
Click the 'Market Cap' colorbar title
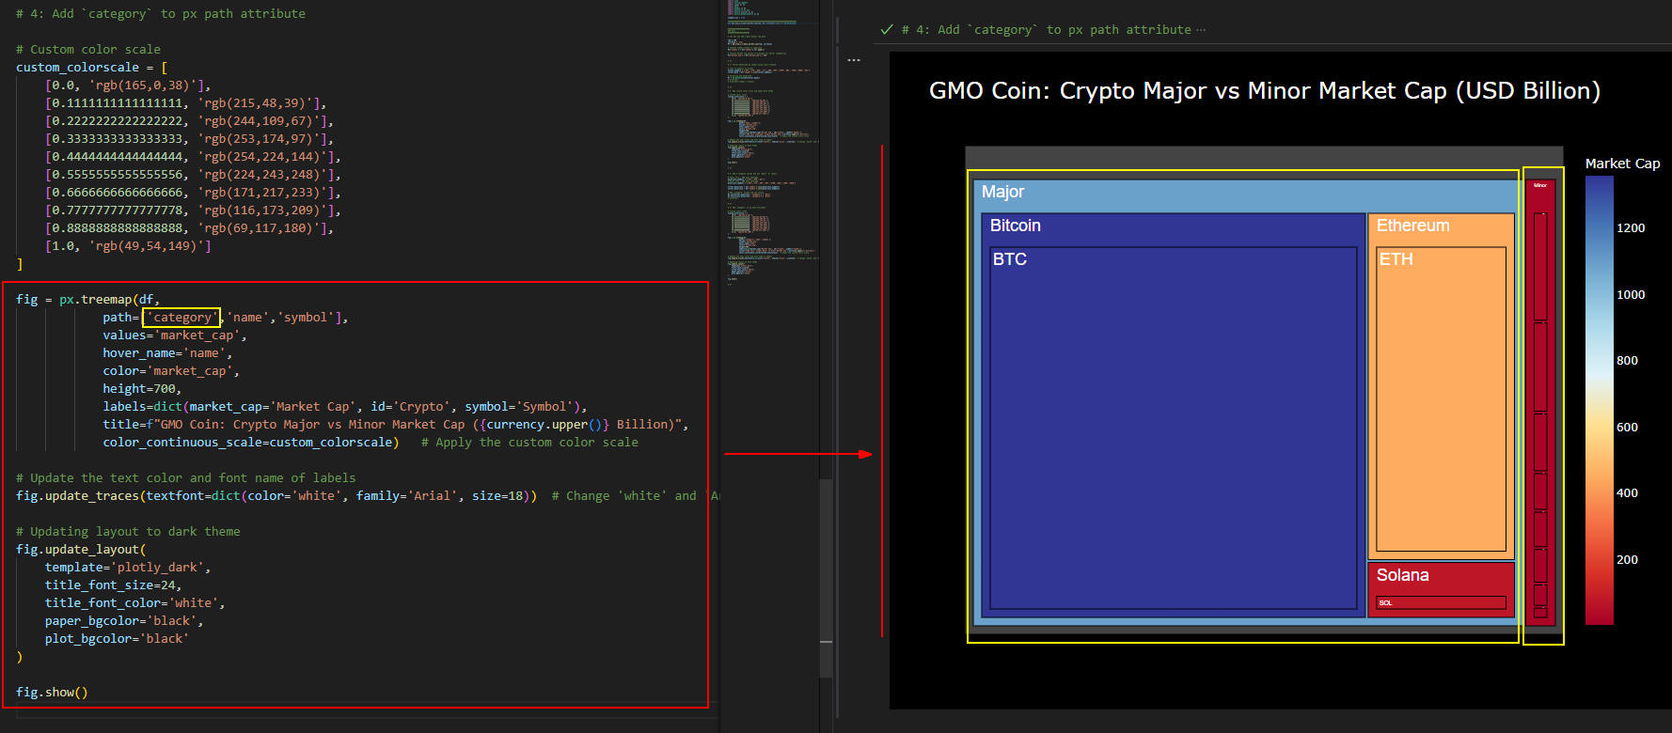1622,164
